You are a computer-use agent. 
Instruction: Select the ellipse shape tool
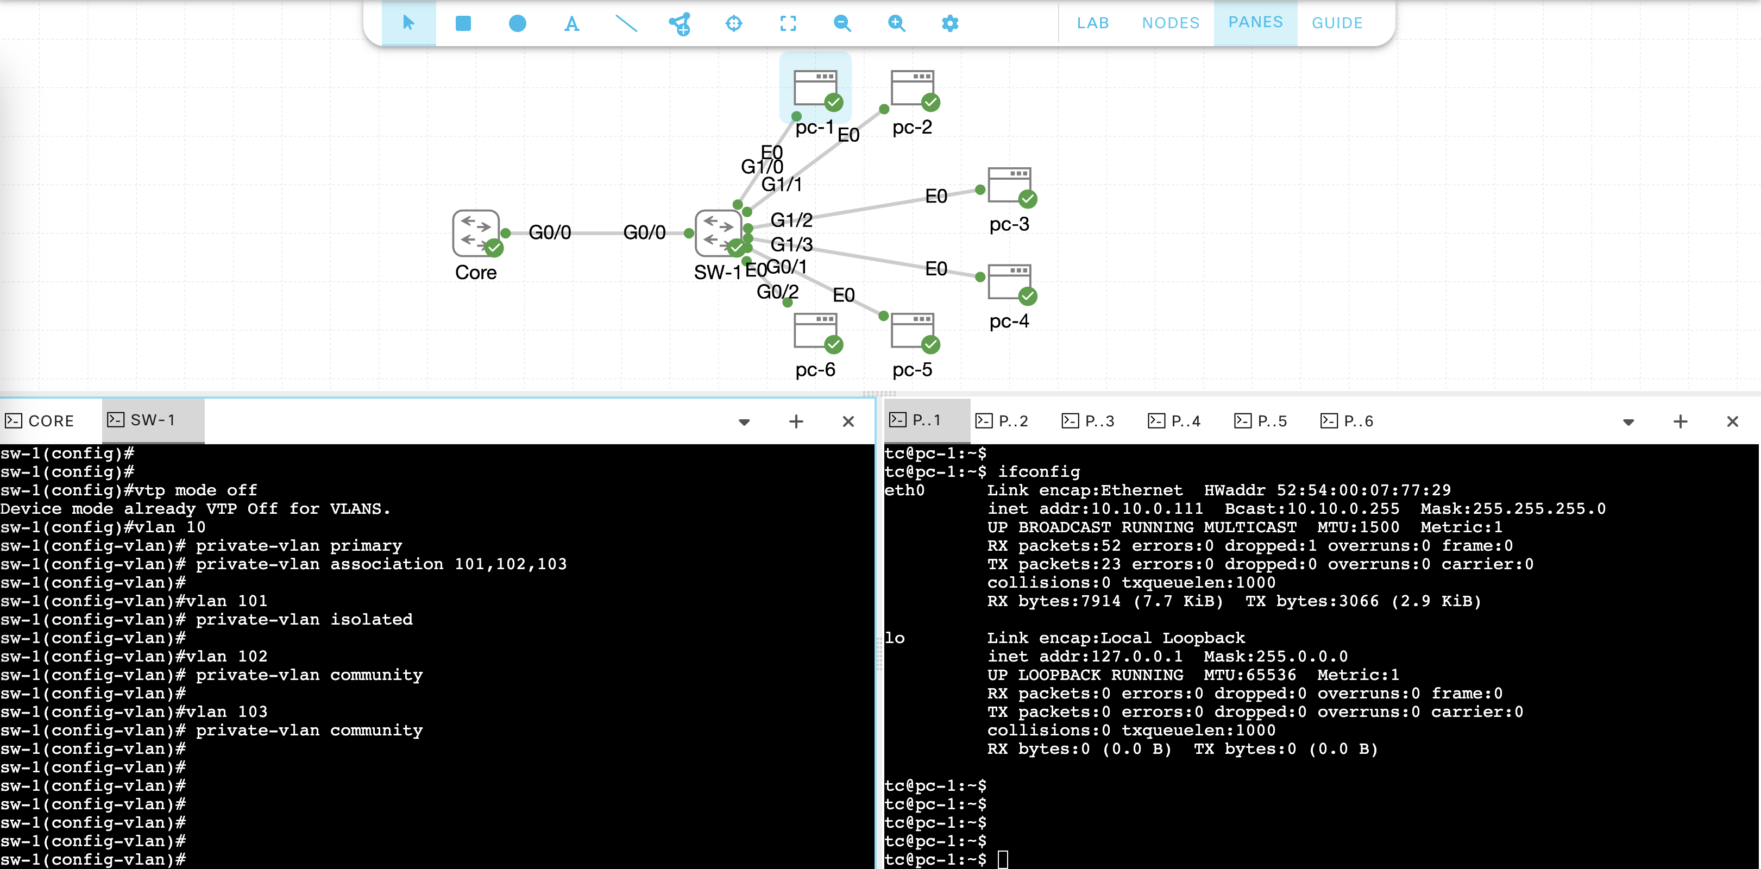tap(517, 23)
